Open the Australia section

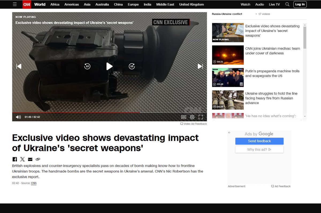point(102,4)
